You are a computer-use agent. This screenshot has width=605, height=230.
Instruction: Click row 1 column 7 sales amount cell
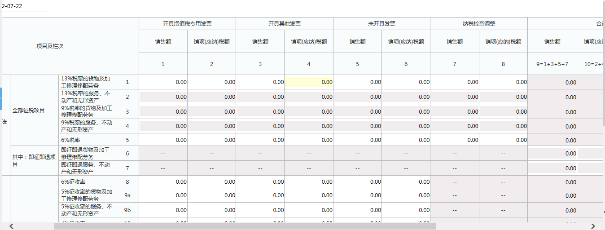[x=455, y=82]
